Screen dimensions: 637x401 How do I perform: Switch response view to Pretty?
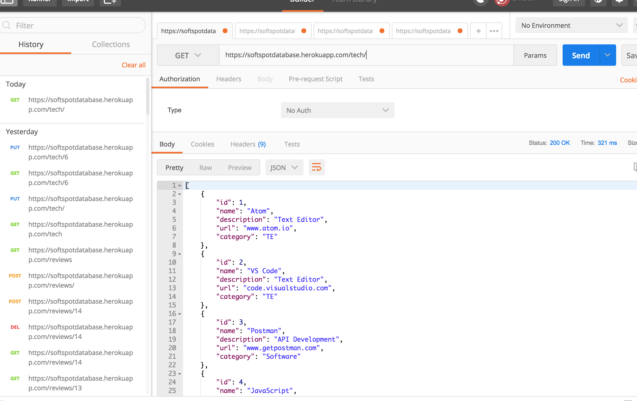175,168
